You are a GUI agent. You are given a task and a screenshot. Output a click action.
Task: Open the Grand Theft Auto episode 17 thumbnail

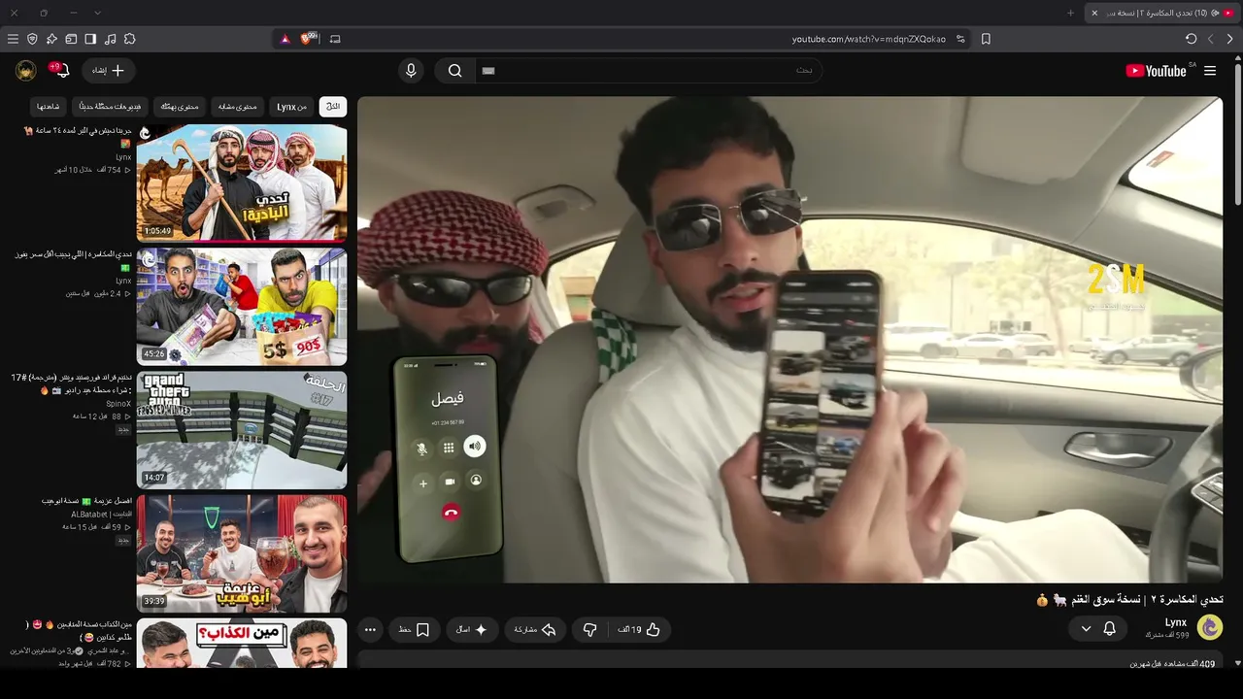[x=242, y=430]
